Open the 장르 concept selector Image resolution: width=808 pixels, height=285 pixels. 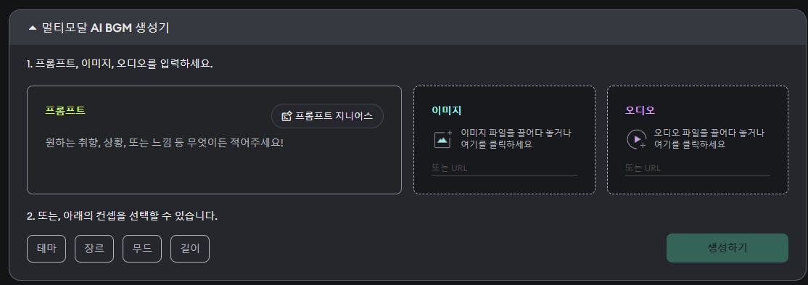click(x=94, y=249)
